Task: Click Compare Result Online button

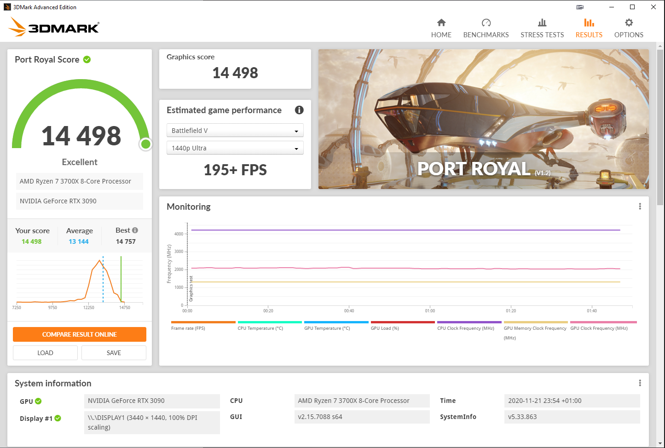Action: click(80, 334)
